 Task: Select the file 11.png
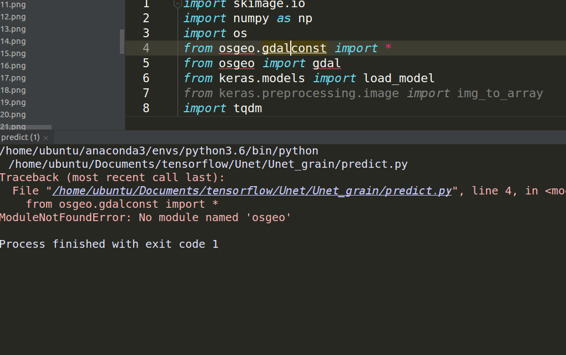(x=14, y=4)
